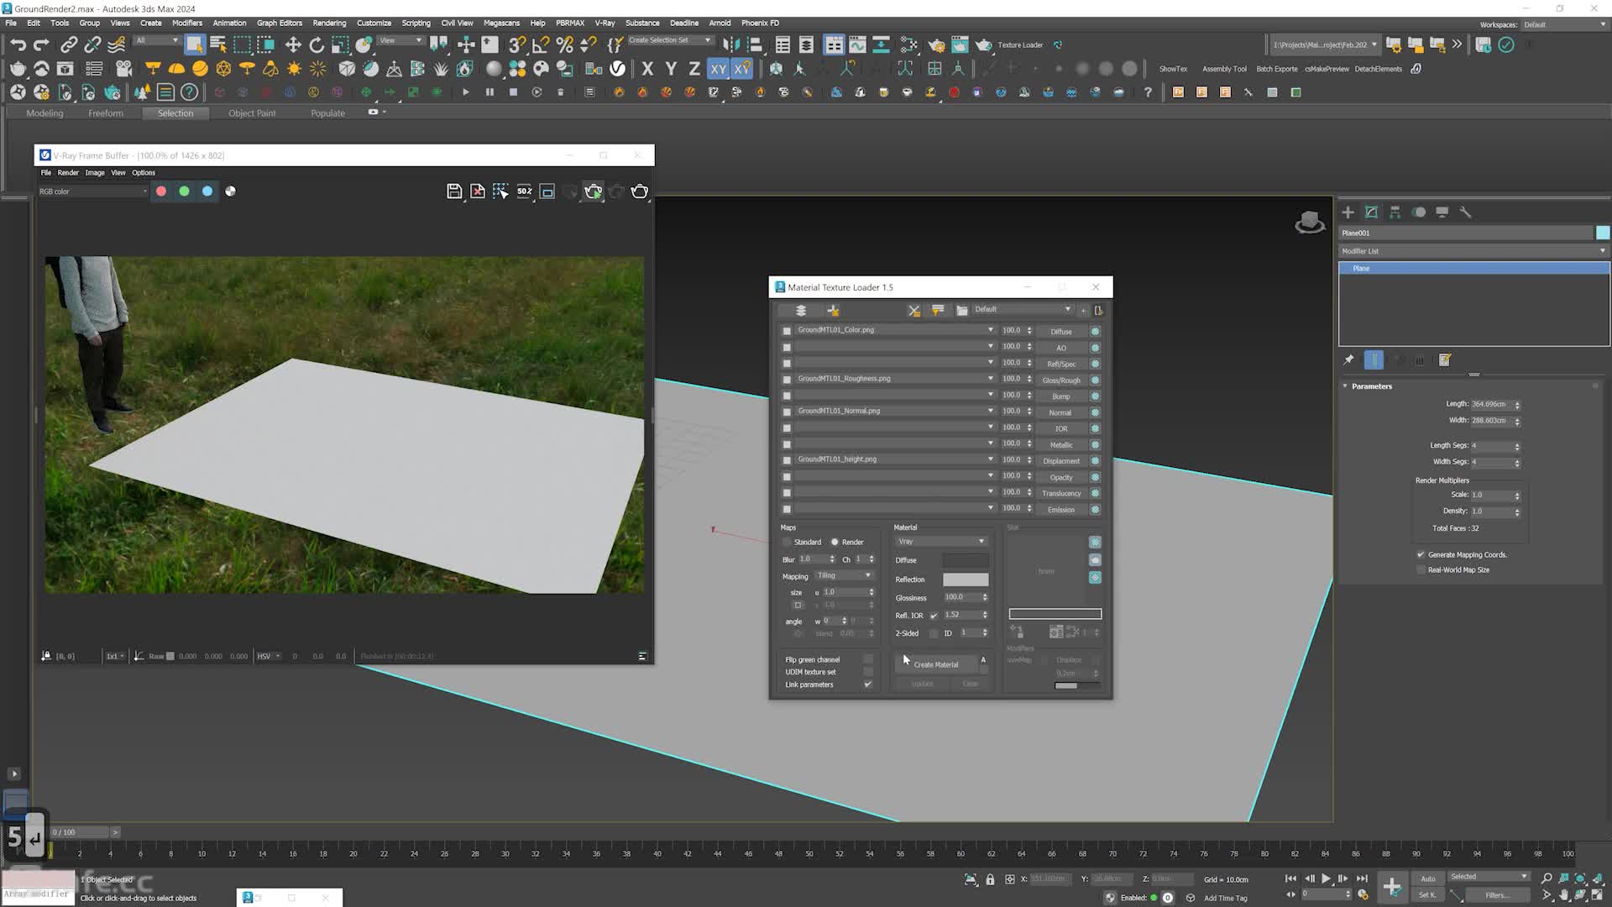
Task: Uncheck Generate Mapping Coords
Action: coord(1421,555)
